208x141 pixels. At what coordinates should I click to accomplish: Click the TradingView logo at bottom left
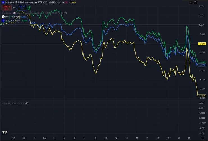point(5,132)
